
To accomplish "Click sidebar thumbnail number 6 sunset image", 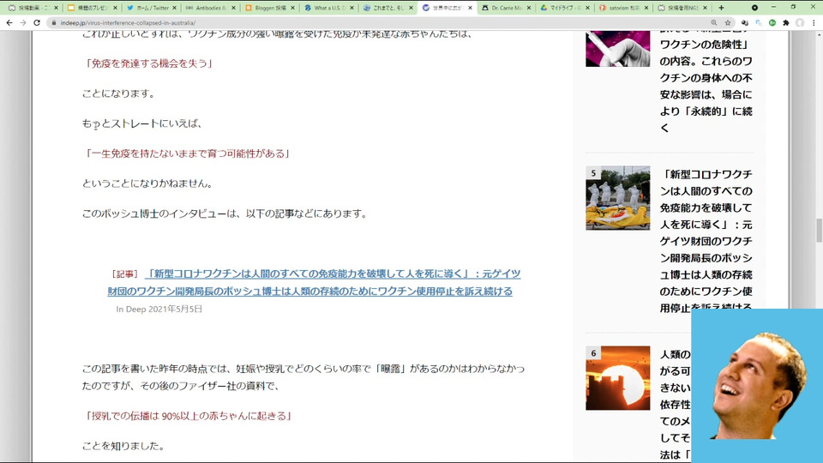I will [618, 378].
